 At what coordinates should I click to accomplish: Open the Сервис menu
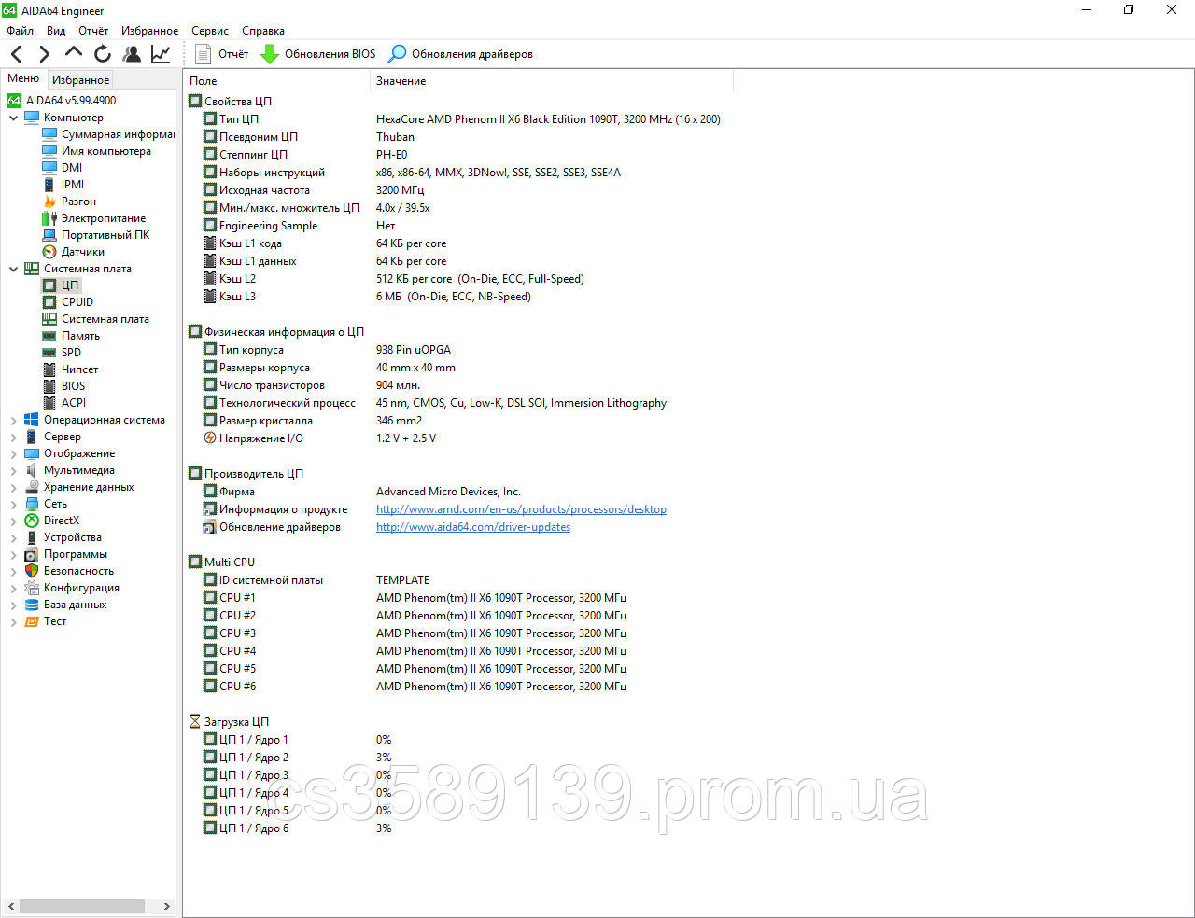tap(210, 31)
